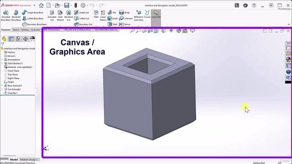Select the Linear Pattern tool

pos(103,15)
